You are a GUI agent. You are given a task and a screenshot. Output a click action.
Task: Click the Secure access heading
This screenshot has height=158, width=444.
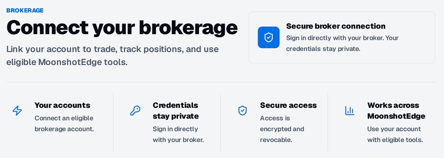(288, 105)
